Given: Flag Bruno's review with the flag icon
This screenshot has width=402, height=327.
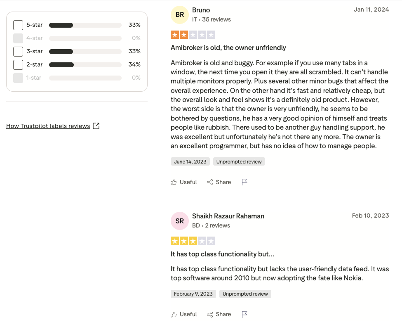Looking at the screenshot, I should [x=244, y=182].
